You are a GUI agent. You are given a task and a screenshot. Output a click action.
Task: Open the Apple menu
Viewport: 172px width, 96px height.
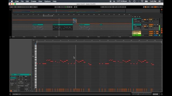point(12,1)
